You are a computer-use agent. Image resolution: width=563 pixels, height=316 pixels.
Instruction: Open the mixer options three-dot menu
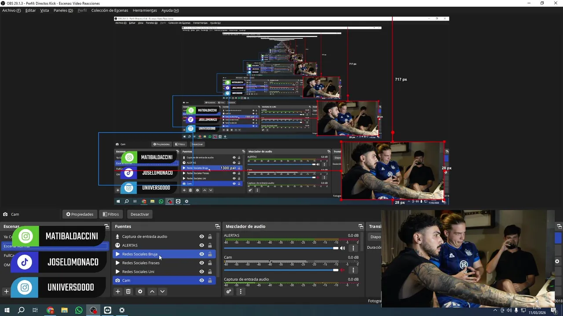240,291
